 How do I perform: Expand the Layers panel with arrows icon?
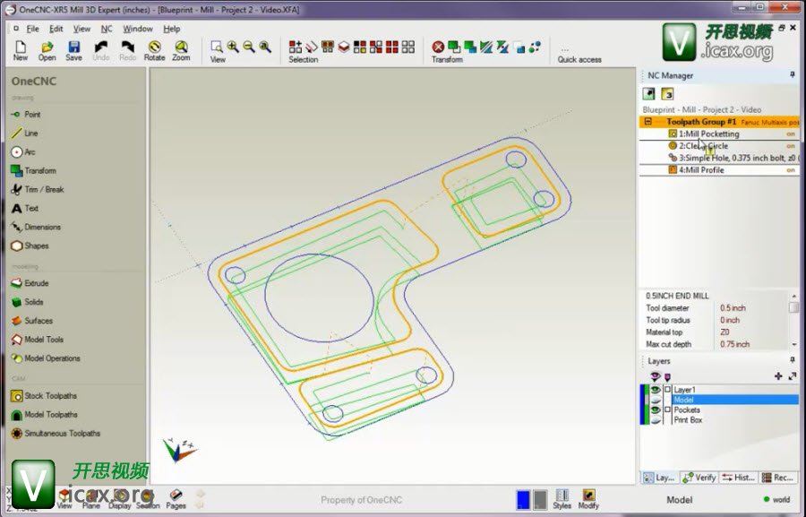coord(792,376)
